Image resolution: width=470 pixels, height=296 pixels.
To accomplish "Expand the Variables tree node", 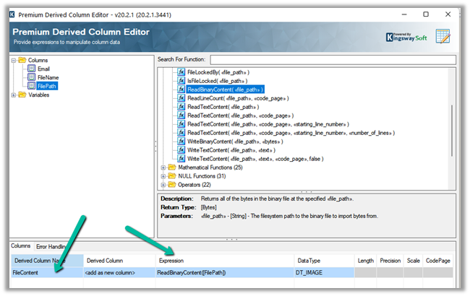I will click(x=14, y=95).
